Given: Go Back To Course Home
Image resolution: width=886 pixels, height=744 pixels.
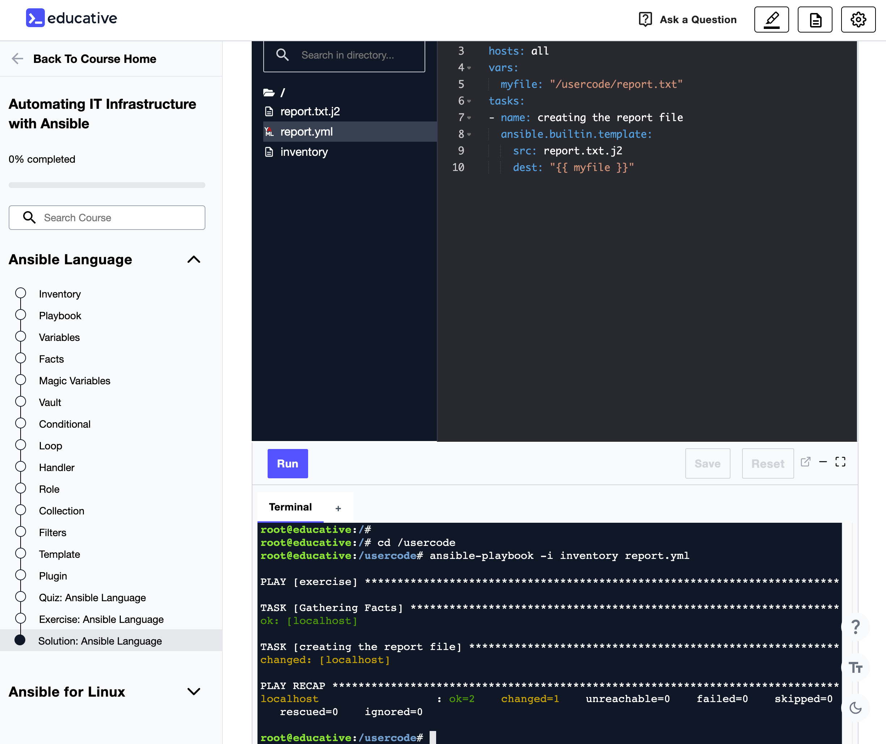Looking at the screenshot, I should tap(94, 59).
